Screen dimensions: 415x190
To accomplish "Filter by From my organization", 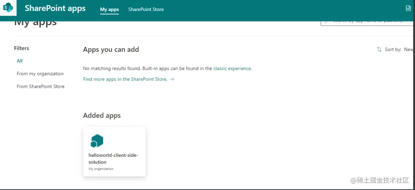I will click(40, 74).
